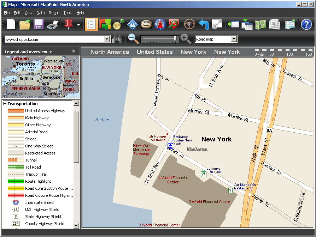Image resolution: width=316 pixels, height=237 pixels.
Task: Click the Excel export spreadsheet icon
Action: [274, 24]
